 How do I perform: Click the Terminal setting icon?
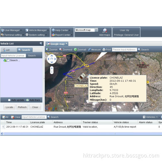click(2, 35)
